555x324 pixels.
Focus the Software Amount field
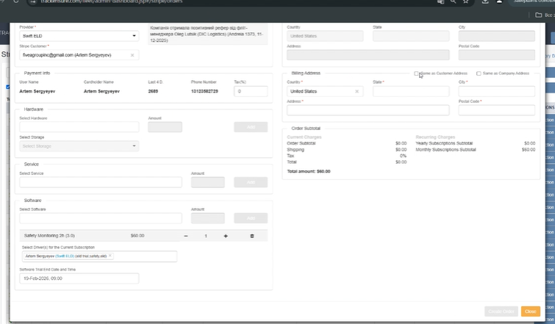pos(208,218)
